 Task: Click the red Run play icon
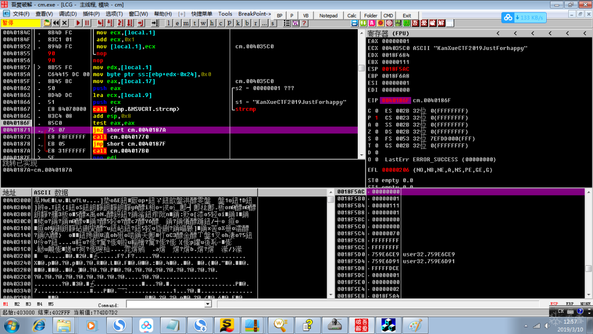tap(78, 23)
